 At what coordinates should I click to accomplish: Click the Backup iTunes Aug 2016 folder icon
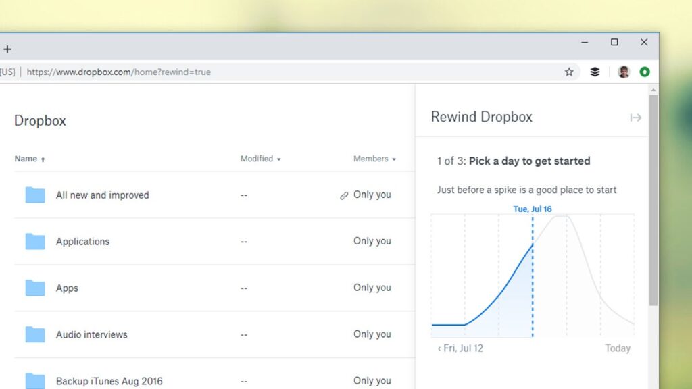click(35, 381)
